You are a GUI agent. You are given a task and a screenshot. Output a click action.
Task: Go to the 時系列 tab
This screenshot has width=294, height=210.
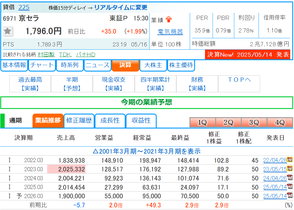pos(70,65)
